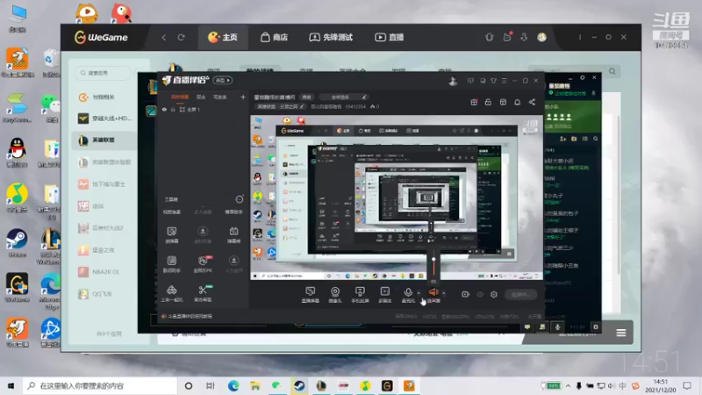Select NBA2K OL in WeGame sidebar
The image size is (702, 395).
coord(104,272)
